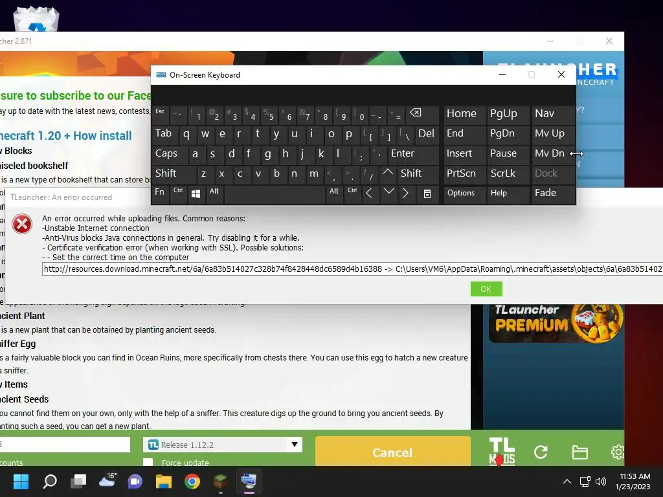Click the yellow Cancel button in TLauncher
The height and width of the screenshot is (497, 663).
(x=392, y=452)
